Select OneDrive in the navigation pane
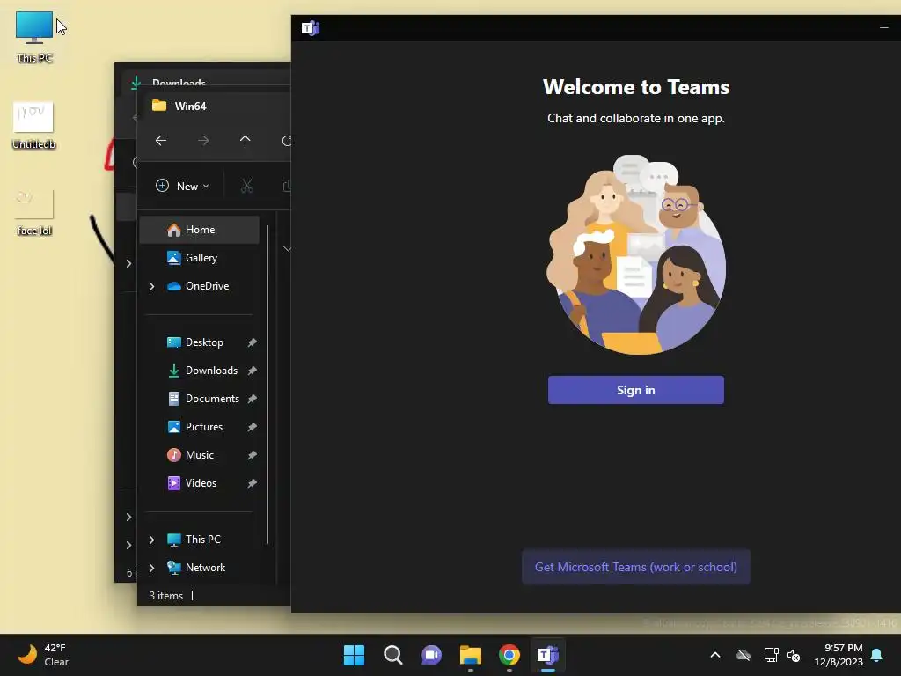 pyautogui.click(x=200, y=286)
